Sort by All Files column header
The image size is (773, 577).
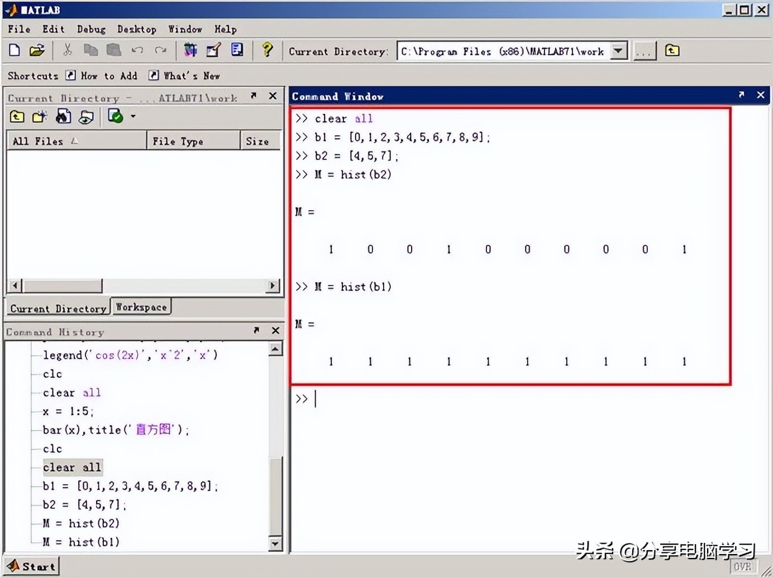tap(77, 141)
